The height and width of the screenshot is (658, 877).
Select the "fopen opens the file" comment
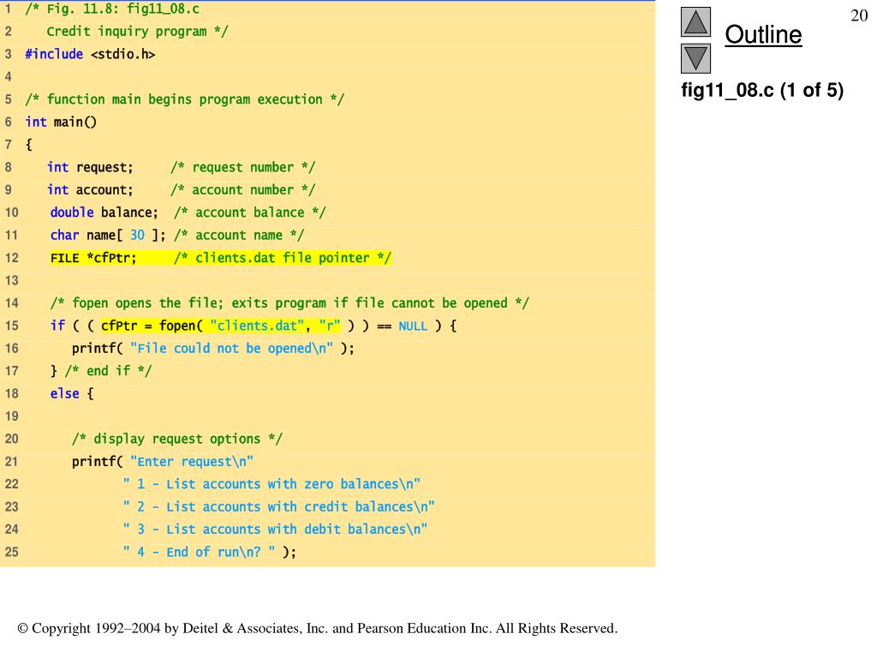click(289, 303)
